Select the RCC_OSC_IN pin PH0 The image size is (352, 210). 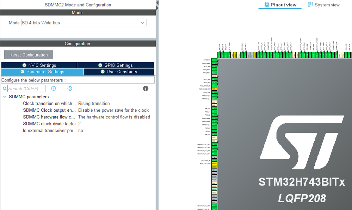[x=214, y=160]
